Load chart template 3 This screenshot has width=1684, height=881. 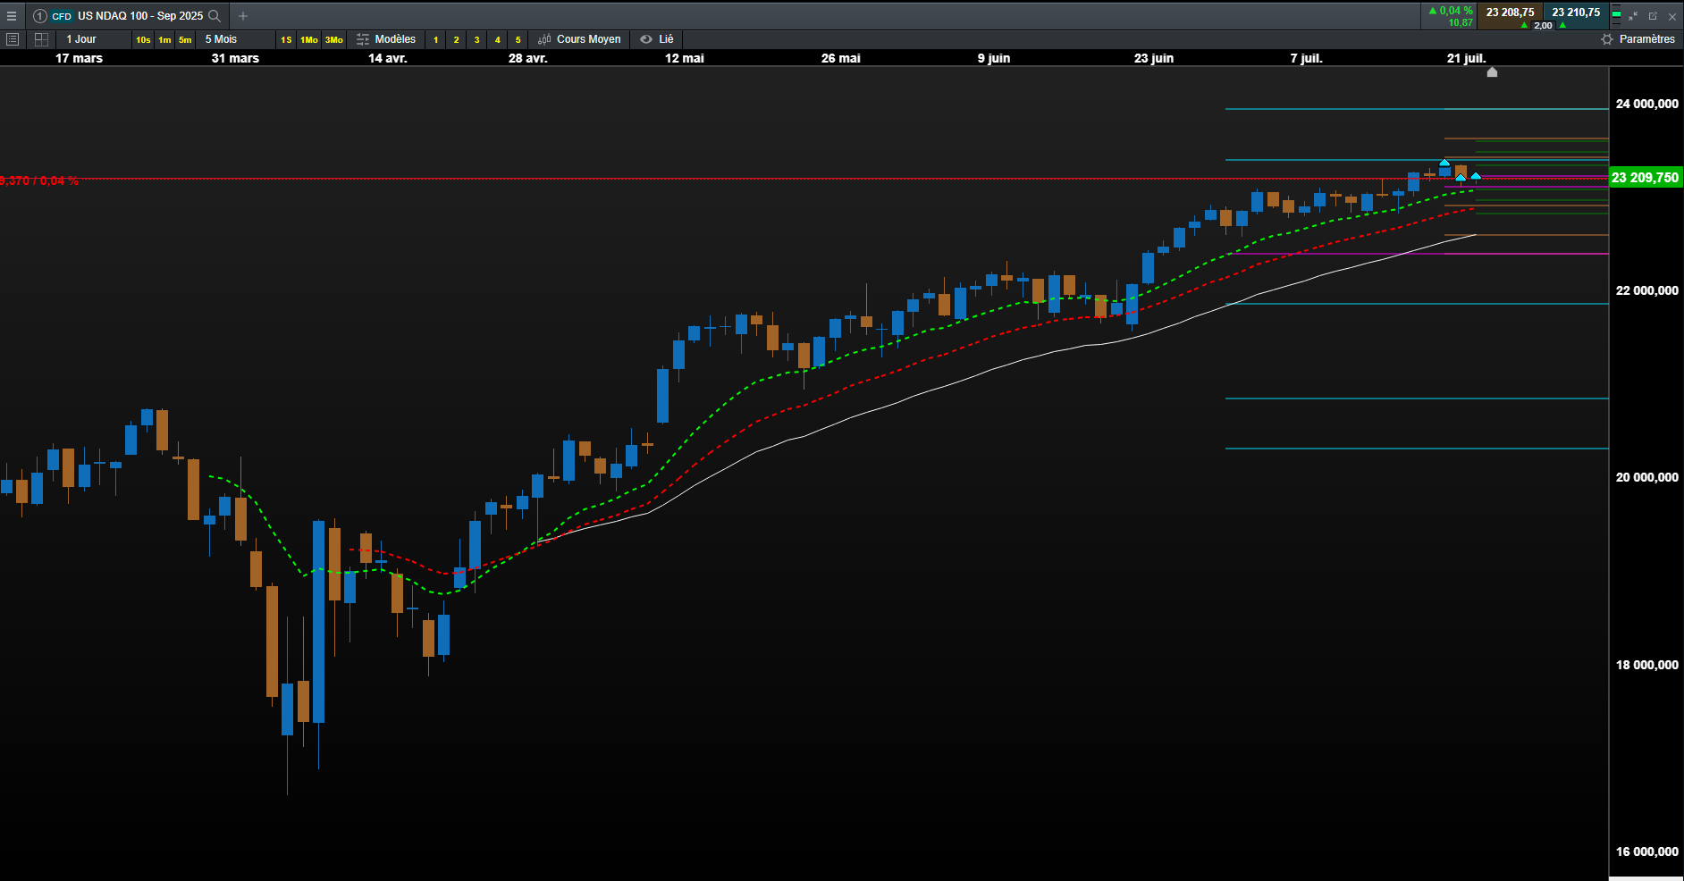(x=477, y=39)
